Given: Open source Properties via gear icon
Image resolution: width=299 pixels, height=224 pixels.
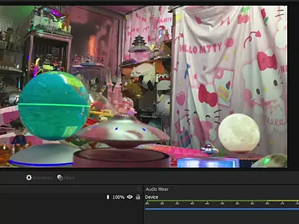Looking at the screenshot, I should (29, 177).
